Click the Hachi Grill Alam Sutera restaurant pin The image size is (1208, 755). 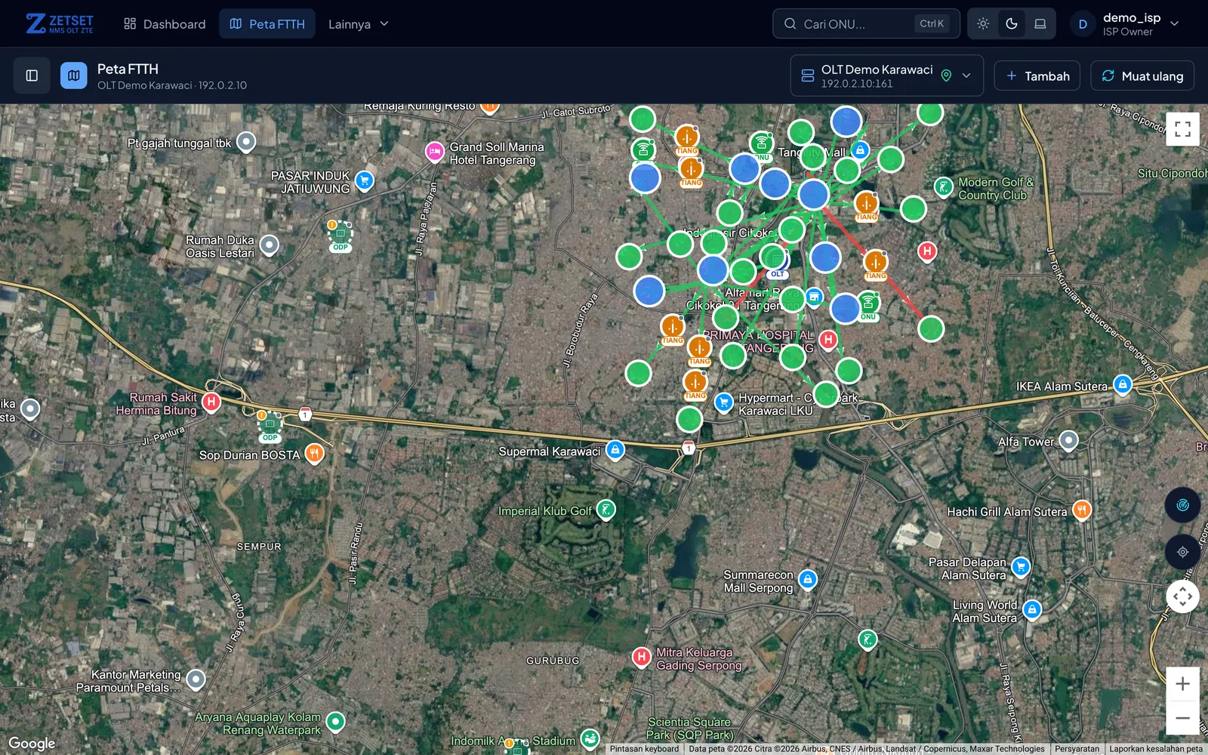point(1081,511)
